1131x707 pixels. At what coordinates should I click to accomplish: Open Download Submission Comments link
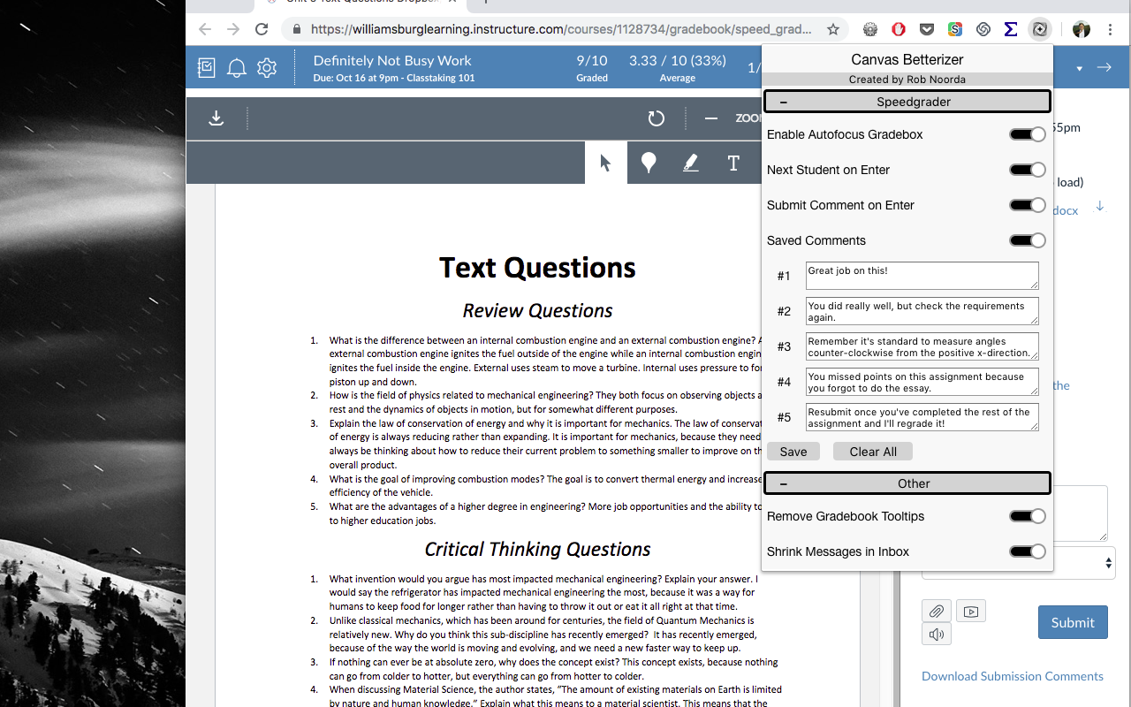[x=1013, y=676]
